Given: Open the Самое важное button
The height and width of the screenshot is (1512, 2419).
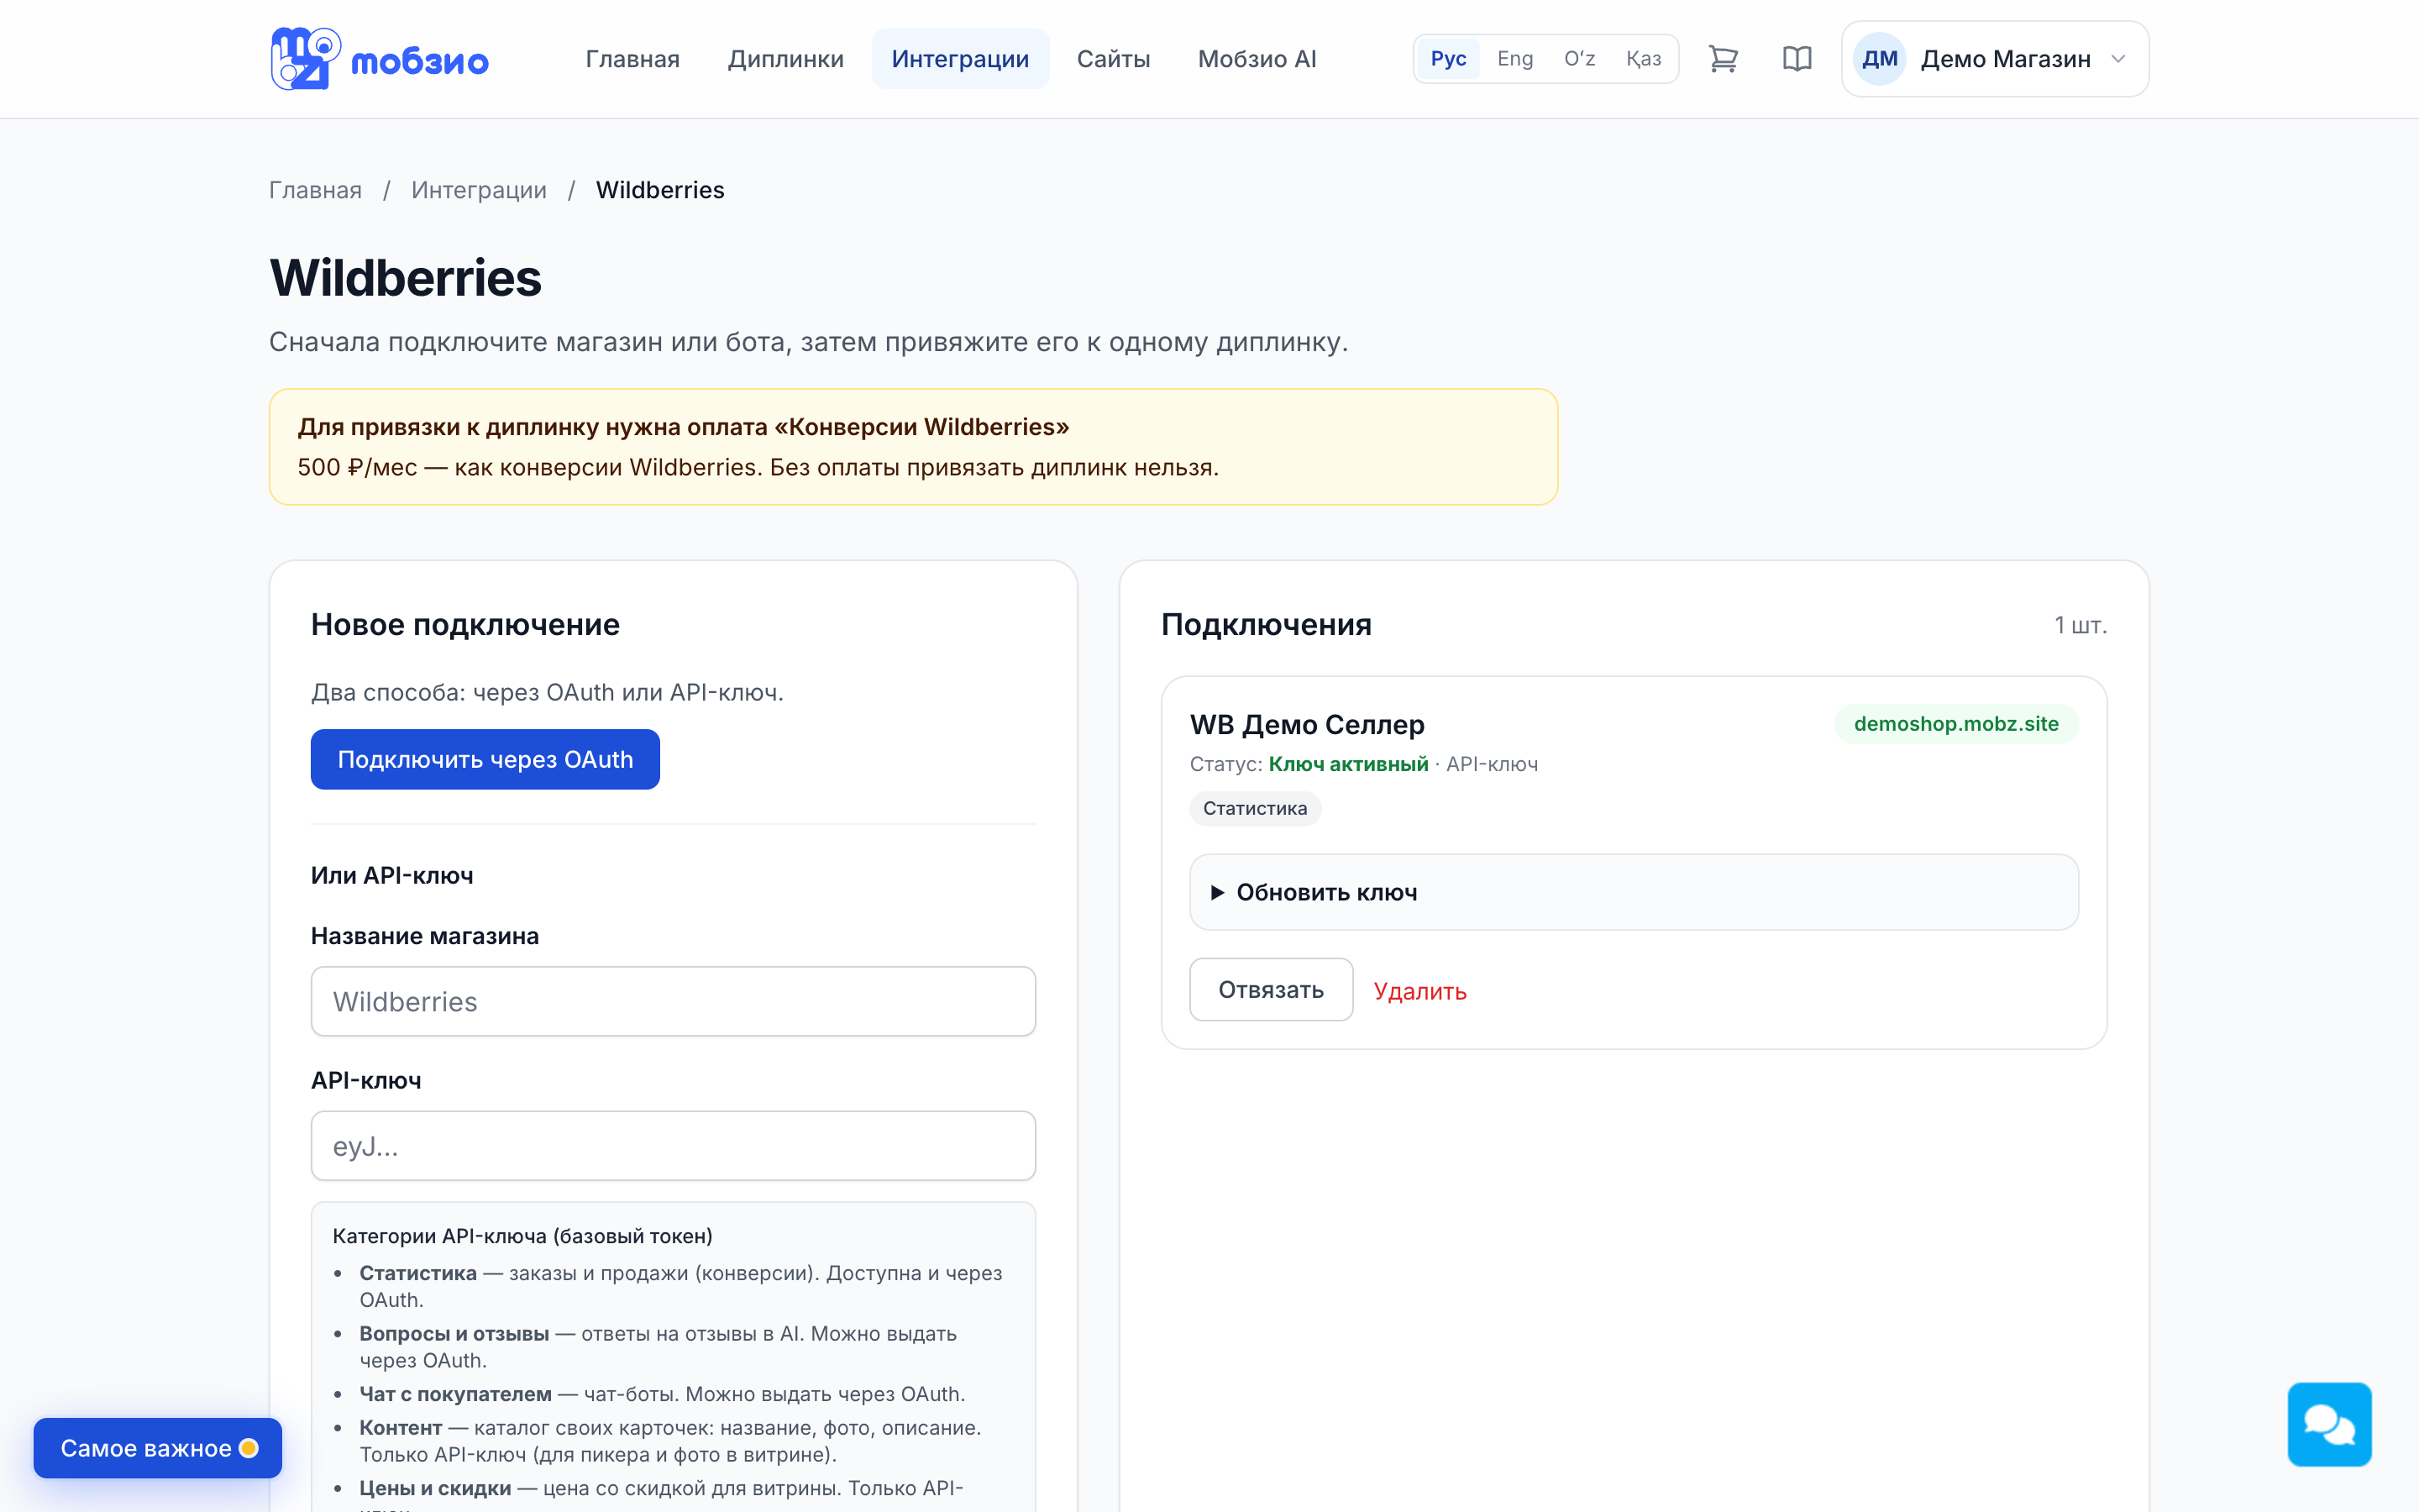Looking at the screenshot, I should 158,1448.
